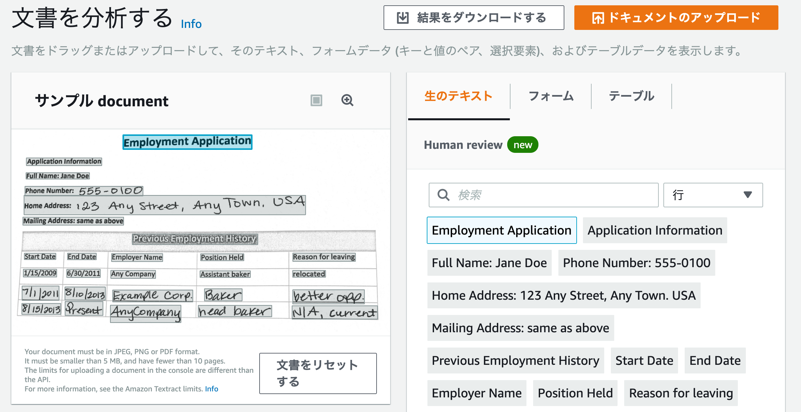Select the Application Information result chip
Image resolution: width=801 pixels, height=412 pixels.
click(655, 230)
